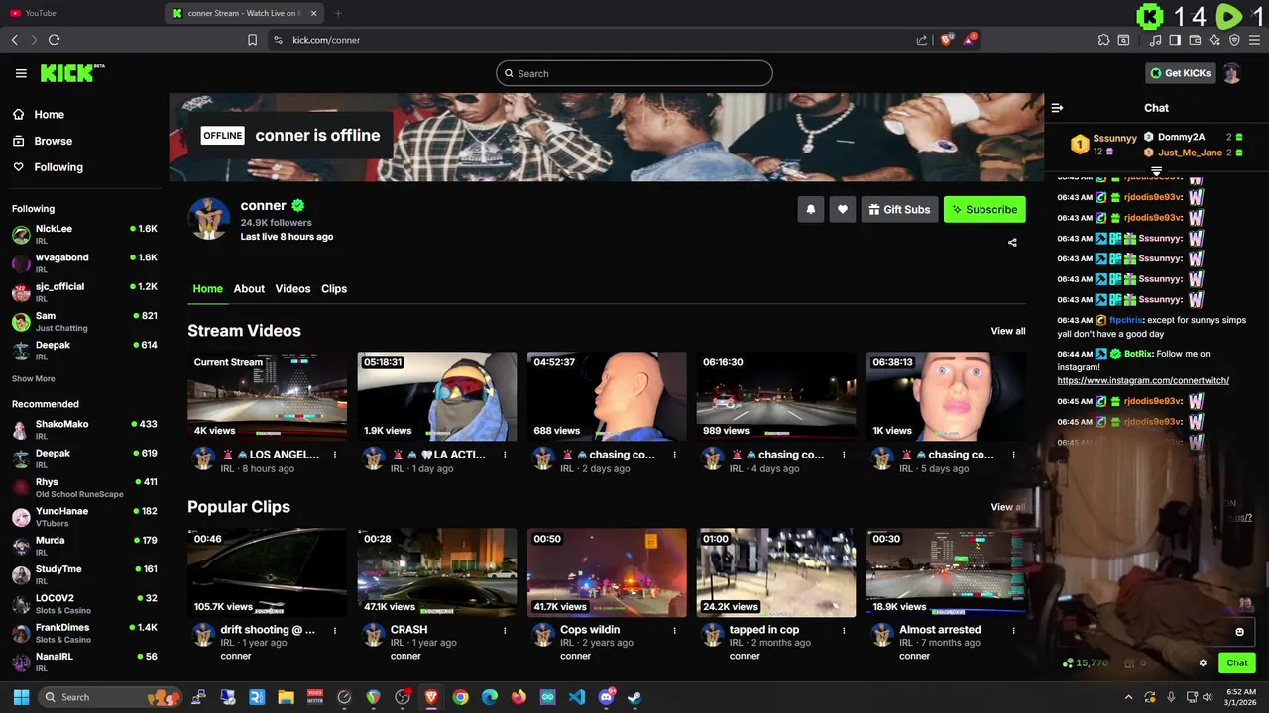Screen dimensions: 1269x713
Task: Switch to the About tab
Action: pos(249,288)
